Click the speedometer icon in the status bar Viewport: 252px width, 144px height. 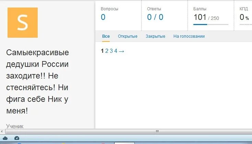tap(17, 138)
